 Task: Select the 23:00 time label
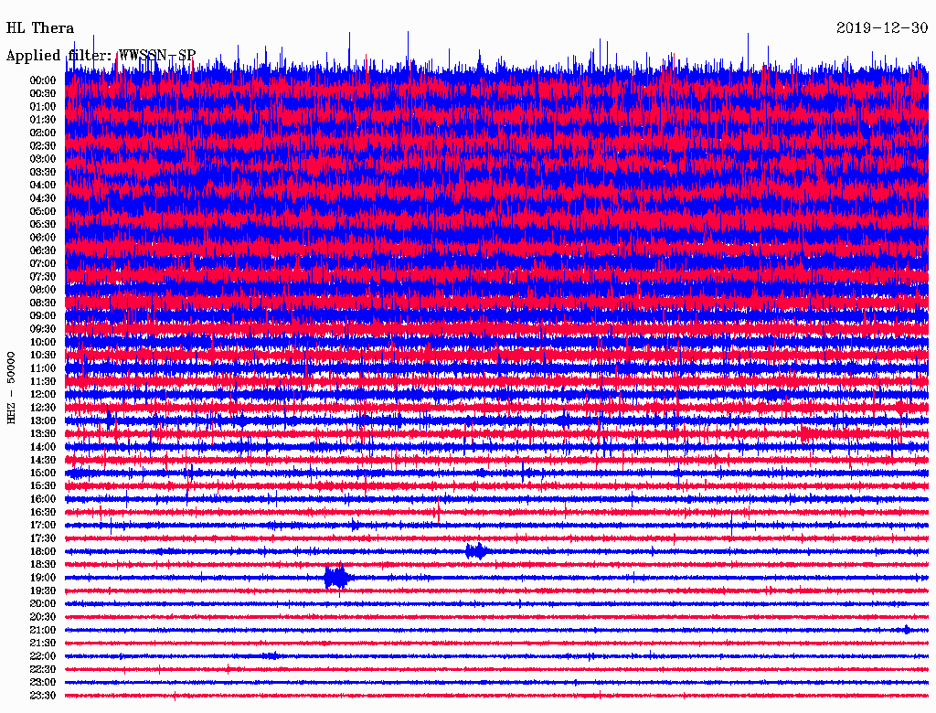pyautogui.click(x=43, y=682)
